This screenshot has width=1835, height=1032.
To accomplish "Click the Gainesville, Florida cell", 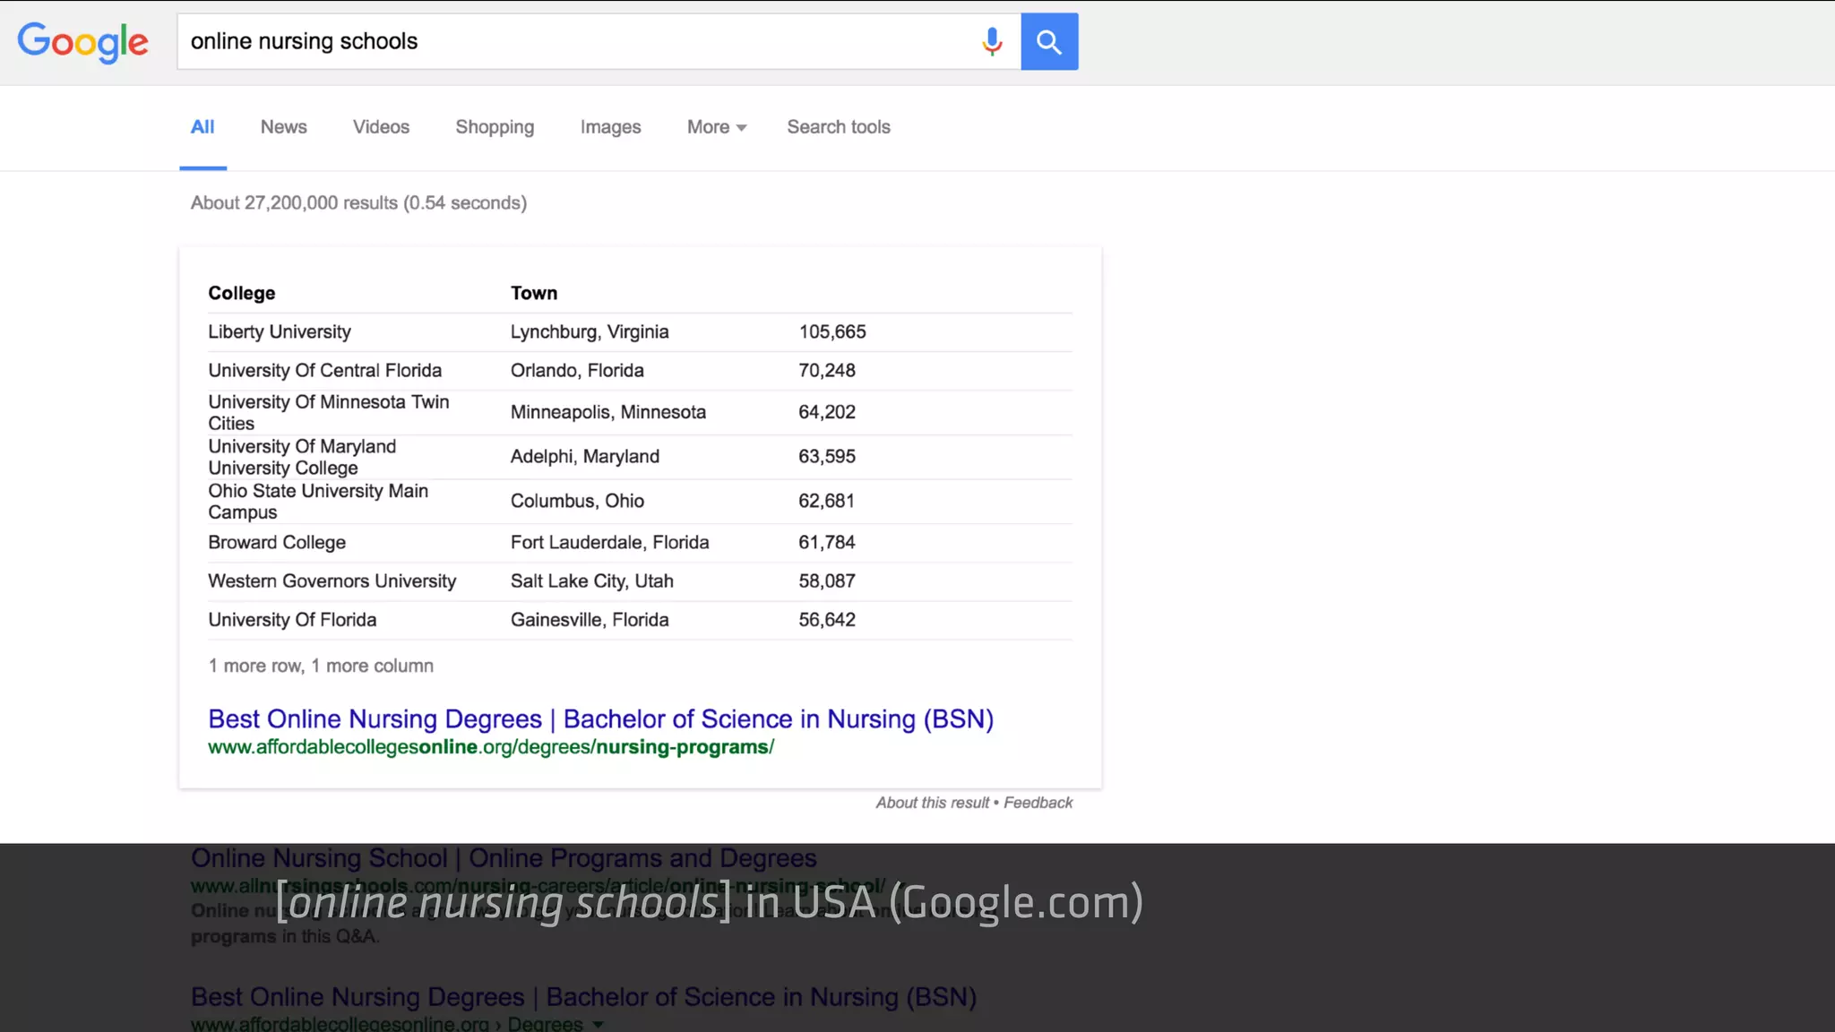I will click(x=590, y=619).
